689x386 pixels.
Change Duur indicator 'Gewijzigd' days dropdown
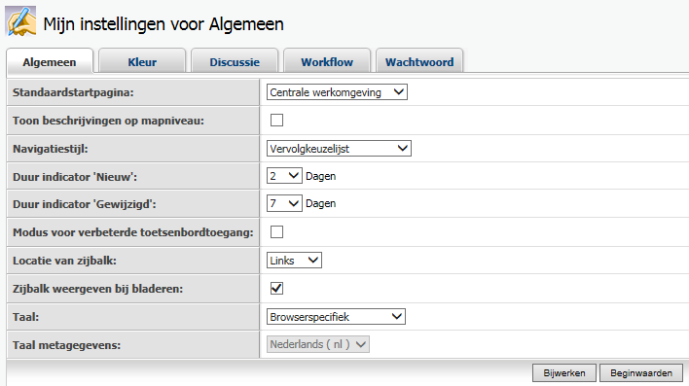coord(284,204)
